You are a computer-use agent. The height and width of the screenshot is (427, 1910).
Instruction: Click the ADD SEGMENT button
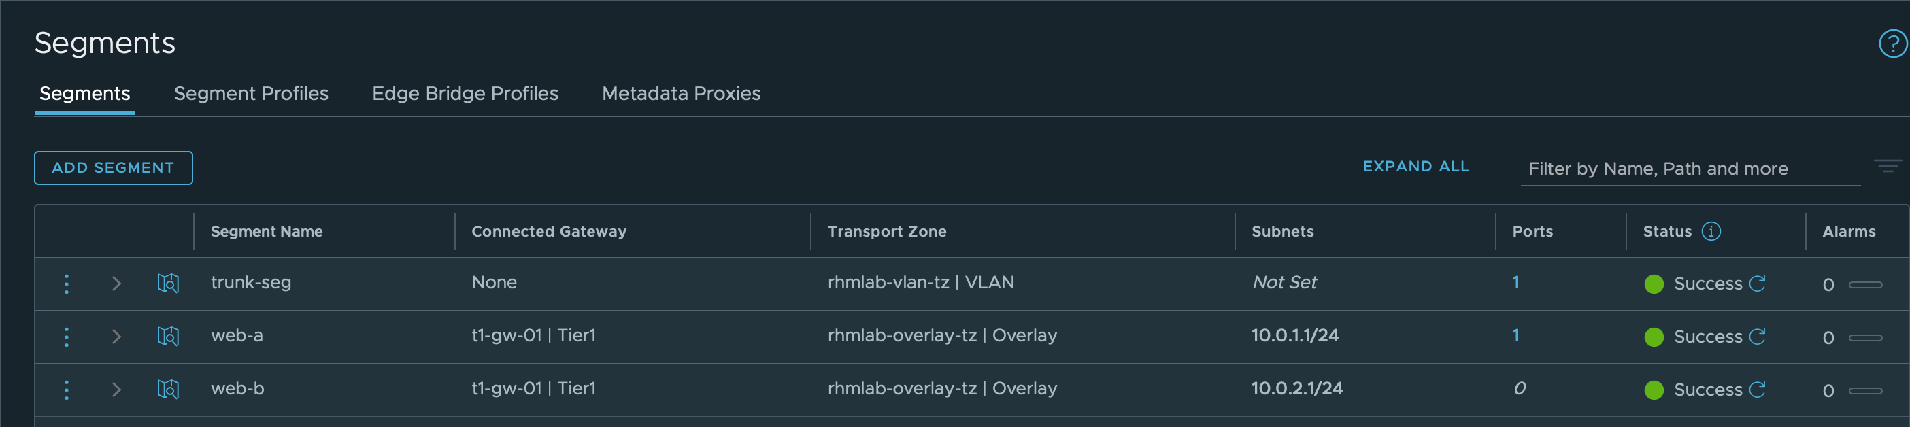114,167
